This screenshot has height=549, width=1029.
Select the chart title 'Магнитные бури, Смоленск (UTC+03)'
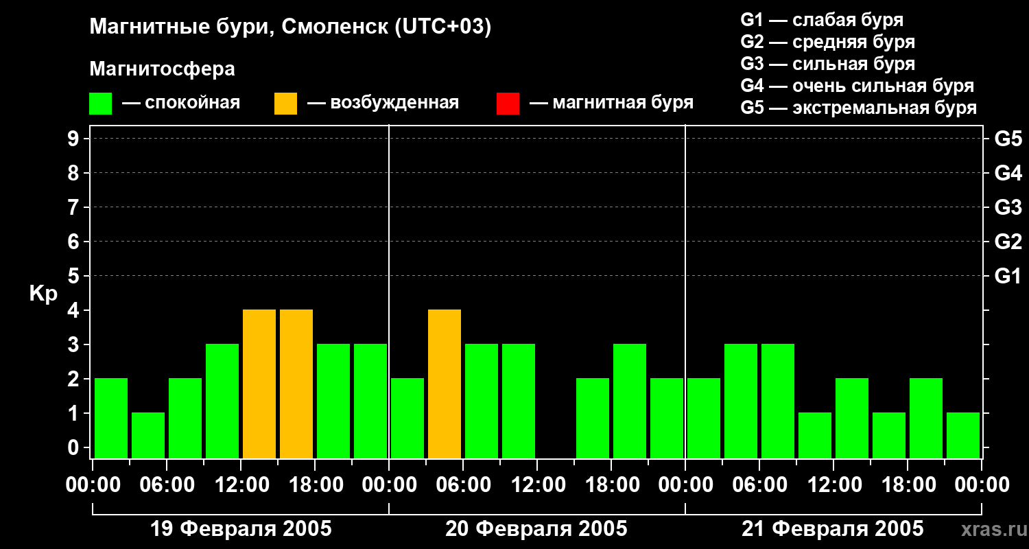click(290, 27)
